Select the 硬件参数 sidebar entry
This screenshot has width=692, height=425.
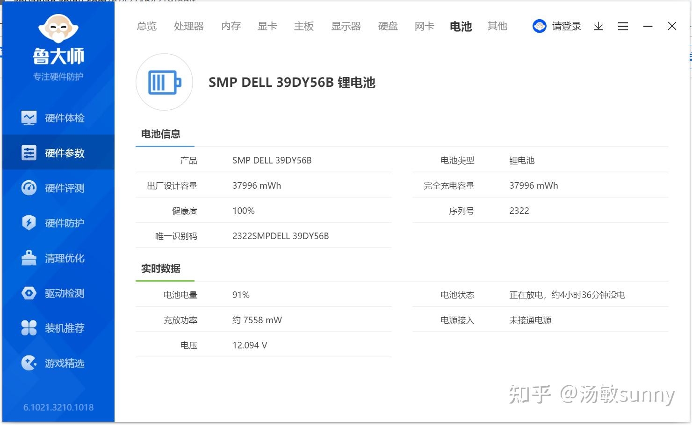coord(64,153)
